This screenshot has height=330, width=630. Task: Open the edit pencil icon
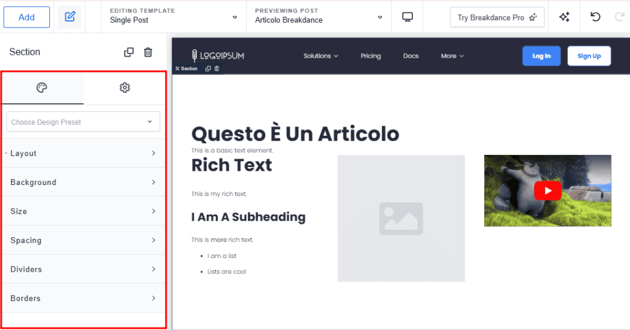[x=70, y=17]
